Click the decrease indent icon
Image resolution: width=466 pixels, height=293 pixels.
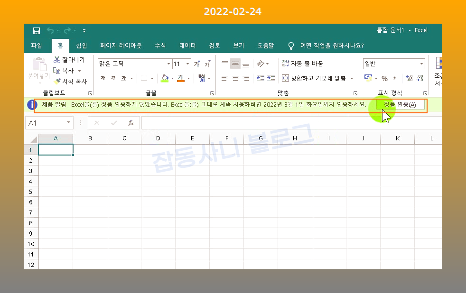point(261,78)
